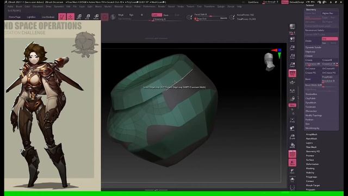Click the Ghost transparency icon
Screen dimensions: 348x196
(293, 171)
